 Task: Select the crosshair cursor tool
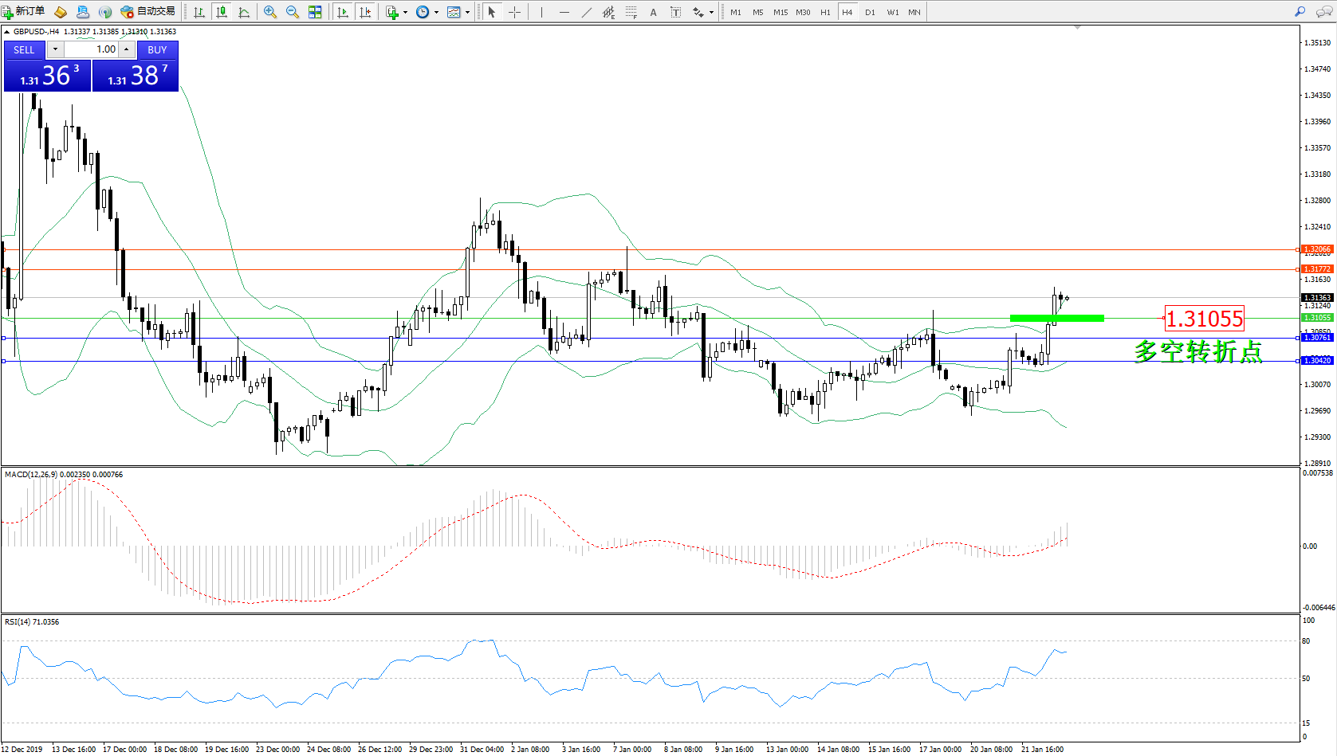click(514, 12)
